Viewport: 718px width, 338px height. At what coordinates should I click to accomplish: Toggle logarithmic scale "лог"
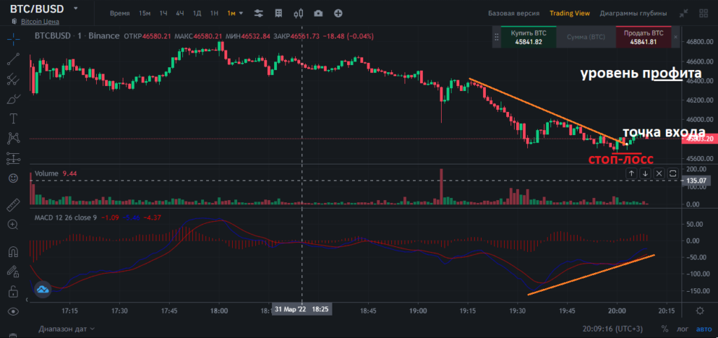[x=682, y=328]
